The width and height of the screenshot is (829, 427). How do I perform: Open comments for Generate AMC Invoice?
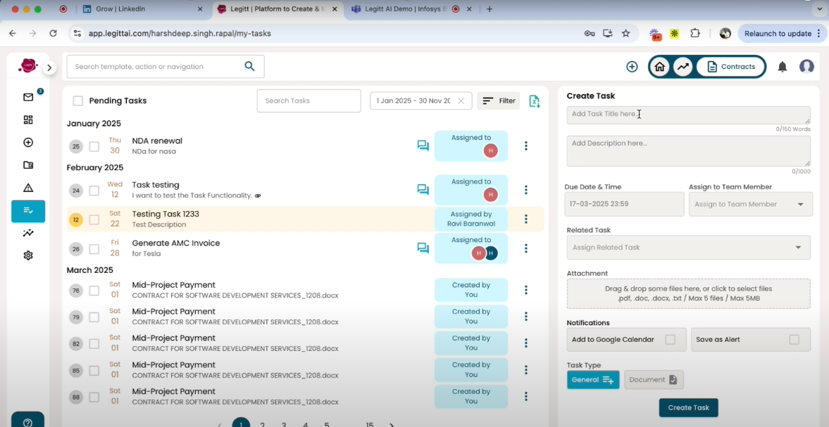click(x=423, y=248)
